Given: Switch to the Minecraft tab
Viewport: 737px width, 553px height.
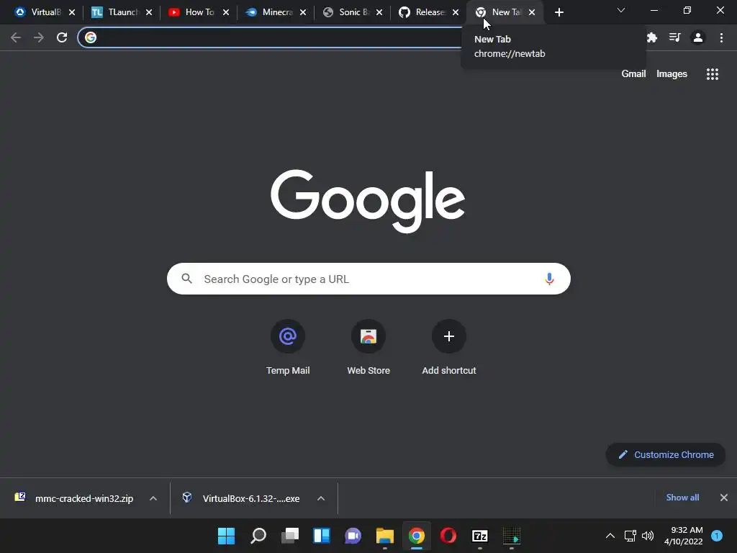Looking at the screenshot, I should point(270,12).
